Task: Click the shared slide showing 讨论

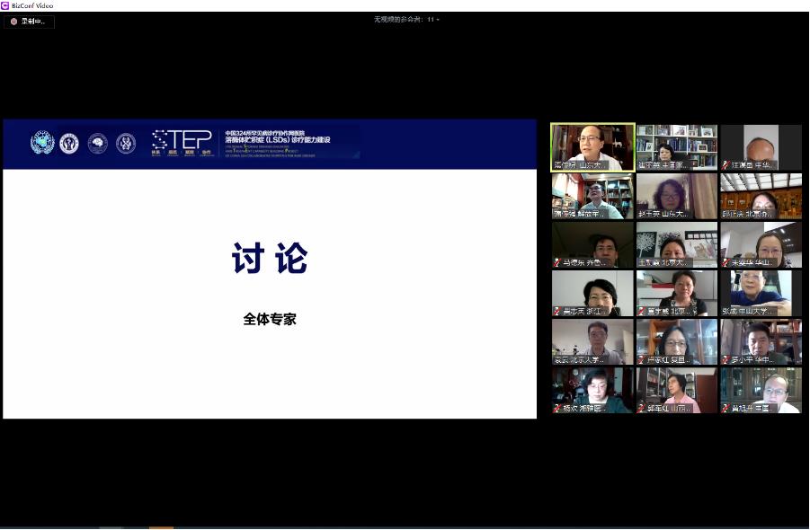Action: [x=270, y=269]
